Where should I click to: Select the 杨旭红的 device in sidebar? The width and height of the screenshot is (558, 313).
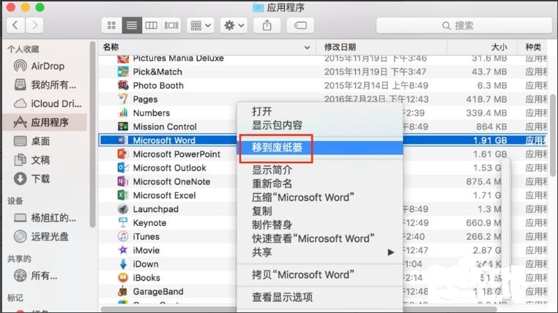(45, 218)
